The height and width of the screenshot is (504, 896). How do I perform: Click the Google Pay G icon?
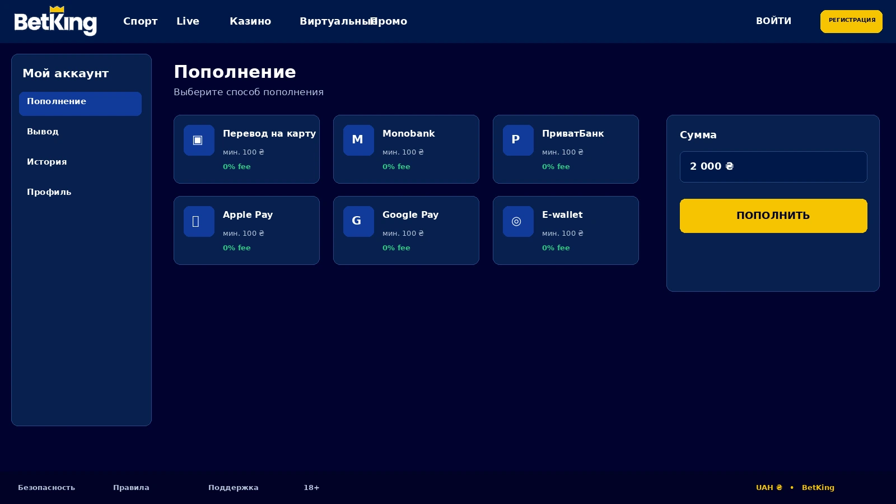click(x=358, y=221)
